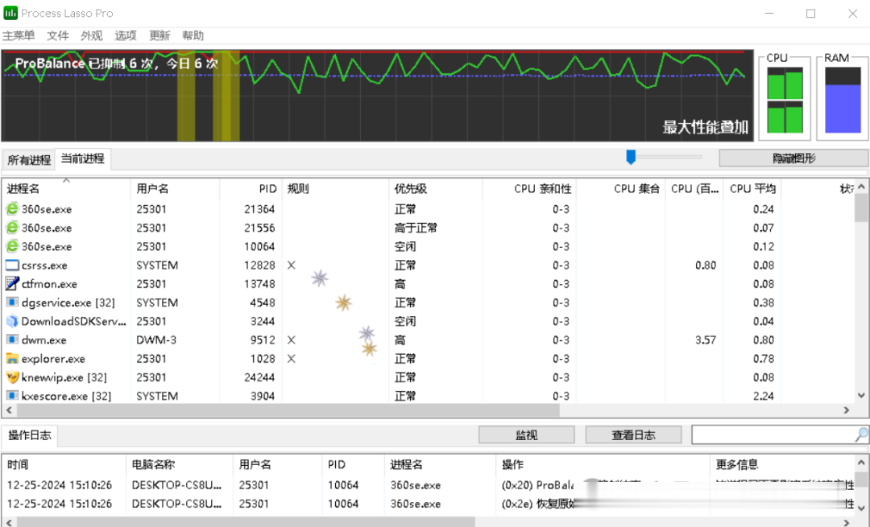The height and width of the screenshot is (527, 870).
Task: Click the explorer.exe folder icon
Action: (11, 359)
